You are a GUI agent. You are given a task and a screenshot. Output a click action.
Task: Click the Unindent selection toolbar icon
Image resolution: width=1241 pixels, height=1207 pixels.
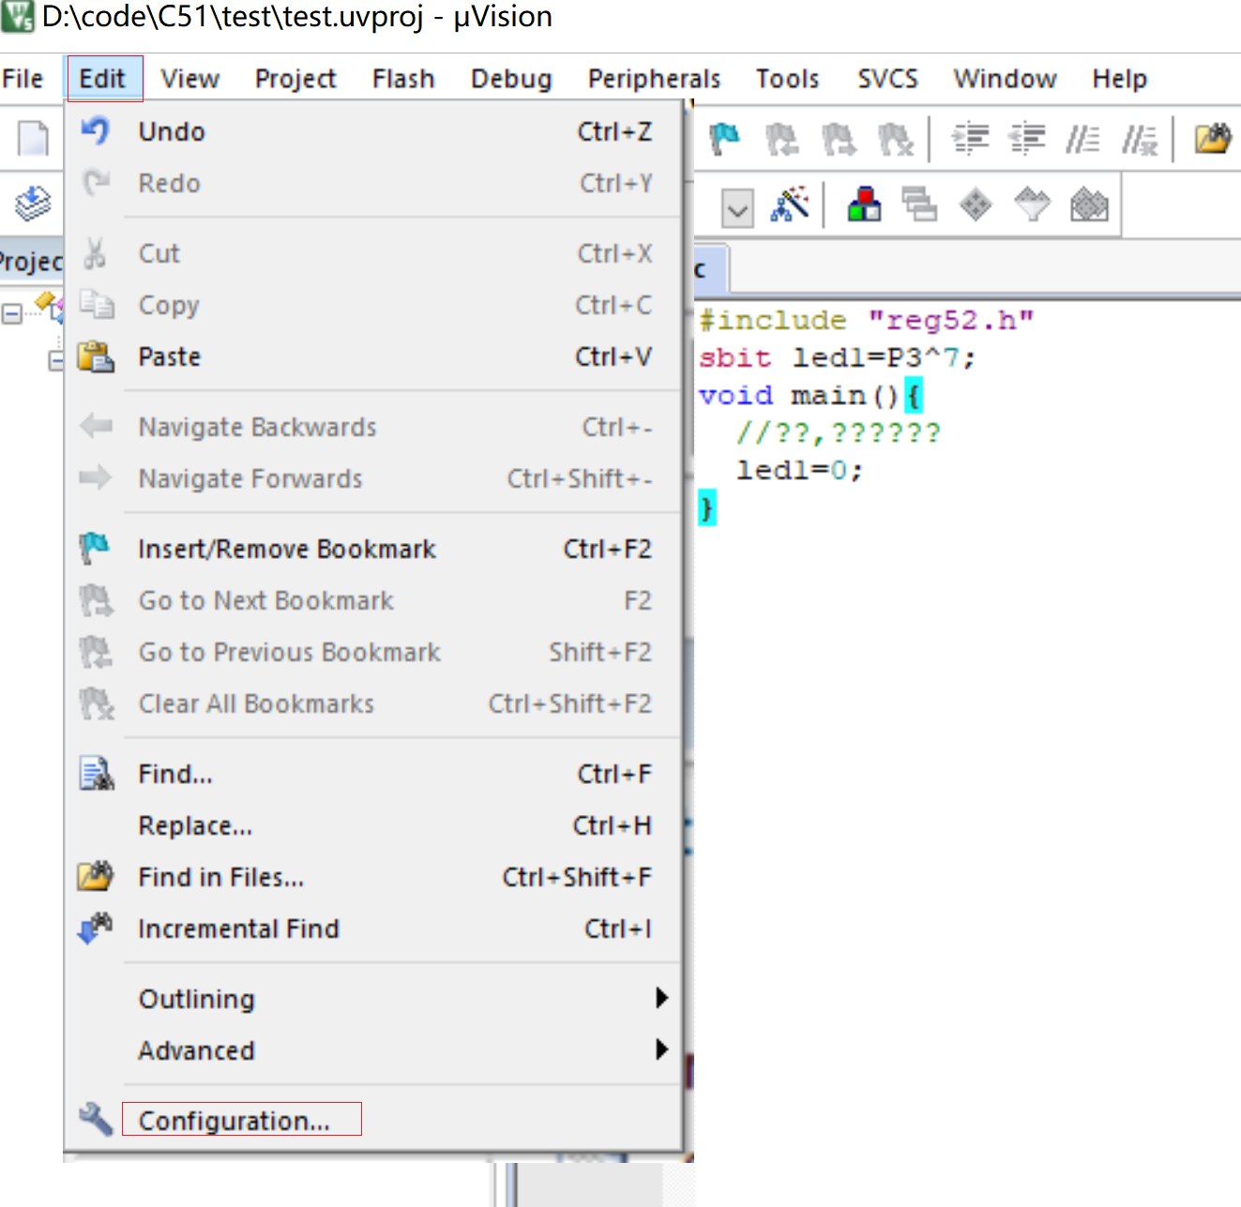tap(1027, 140)
